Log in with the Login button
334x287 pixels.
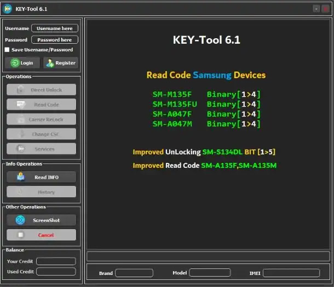[22, 63]
